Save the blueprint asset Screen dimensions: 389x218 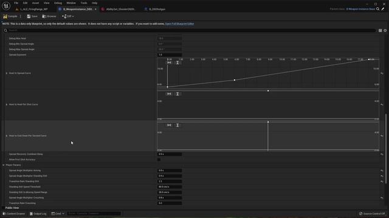[x=32, y=16]
